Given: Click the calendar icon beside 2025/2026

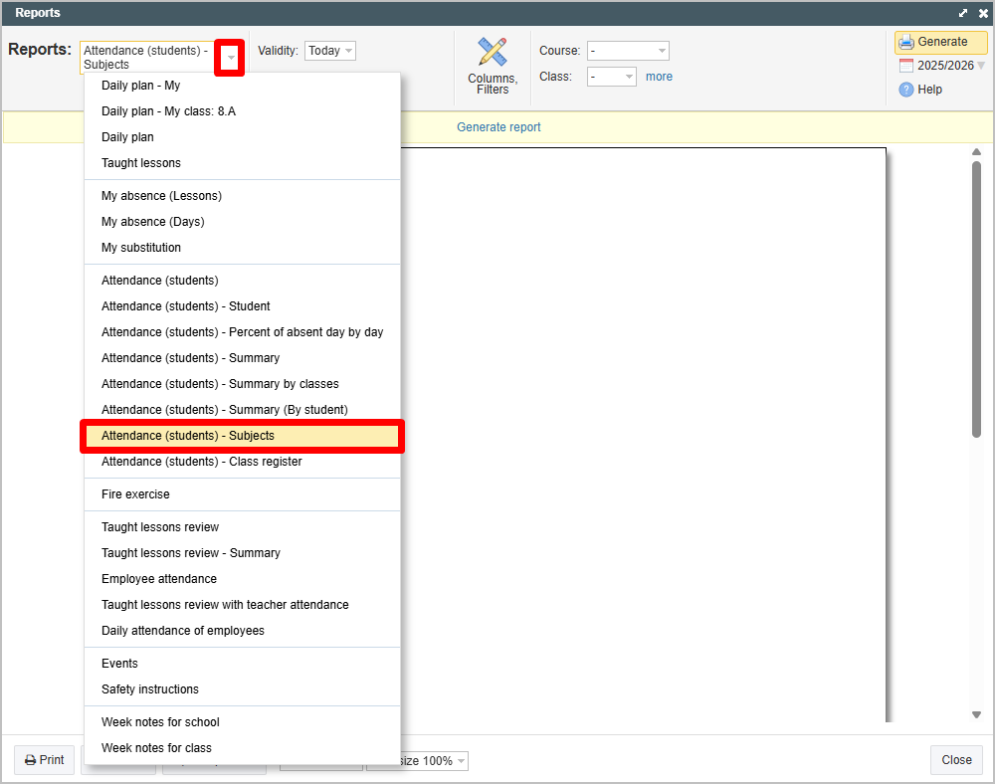Looking at the screenshot, I should 906,66.
